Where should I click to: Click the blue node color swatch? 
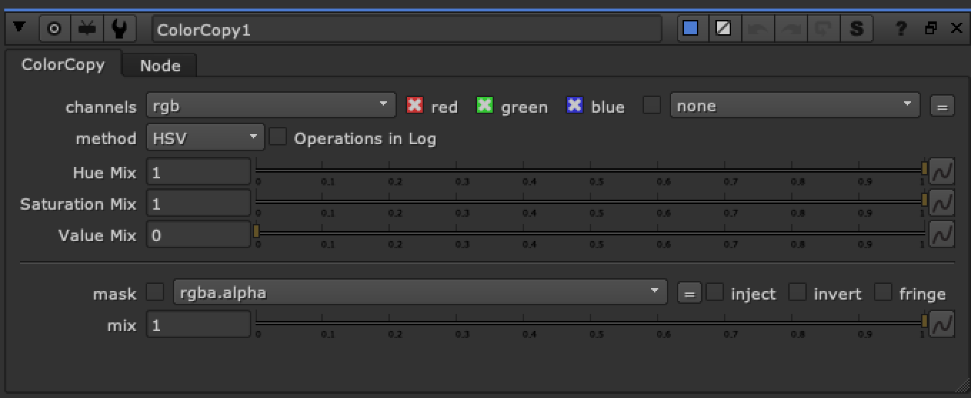pyautogui.click(x=690, y=29)
